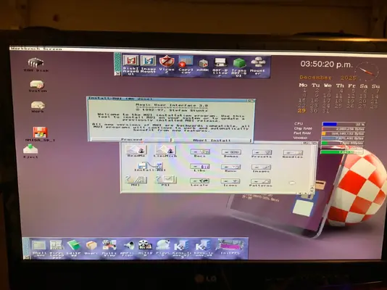Click the Fast RAM meter bar
Viewport: 387px width, 290px height.
pyautogui.click(x=343, y=133)
